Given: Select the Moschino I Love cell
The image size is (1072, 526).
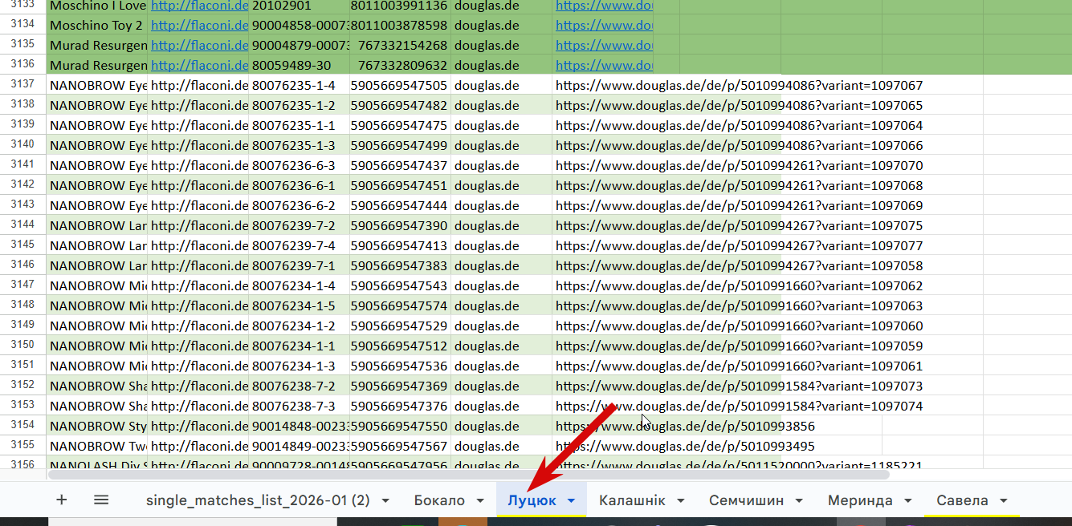Looking at the screenshot, I should (x=97, y=6).
